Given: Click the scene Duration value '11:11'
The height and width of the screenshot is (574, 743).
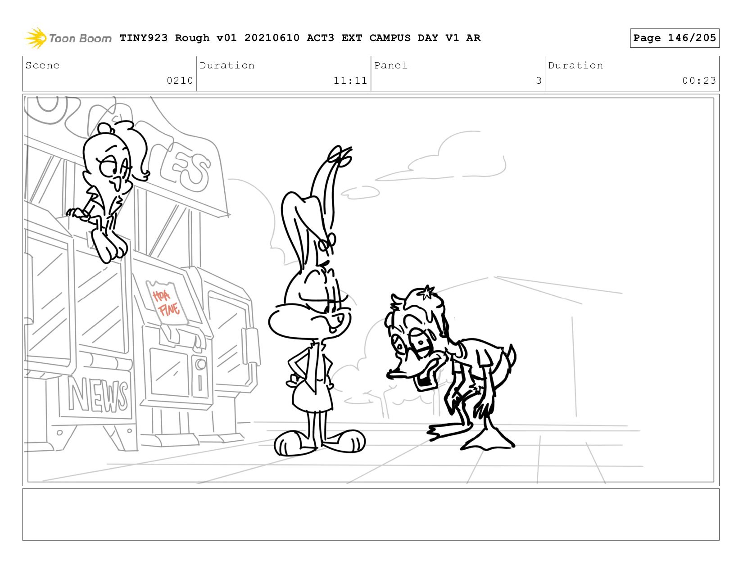Looking at the screenshot, I should tap(350, 81).
